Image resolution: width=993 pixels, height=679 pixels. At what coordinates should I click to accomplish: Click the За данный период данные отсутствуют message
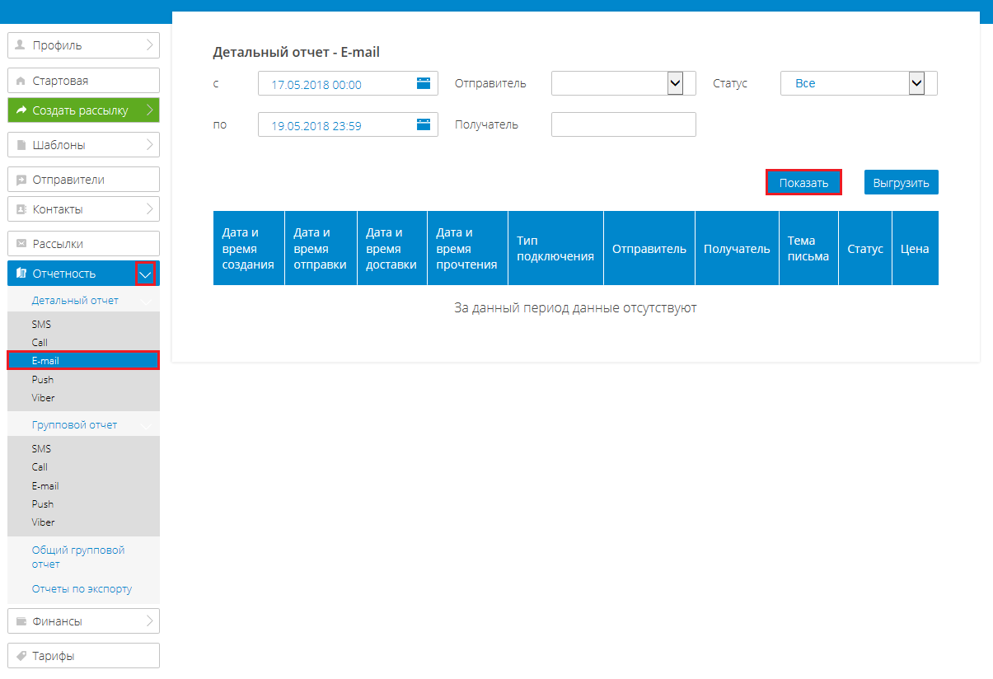[x=576, y=308]
